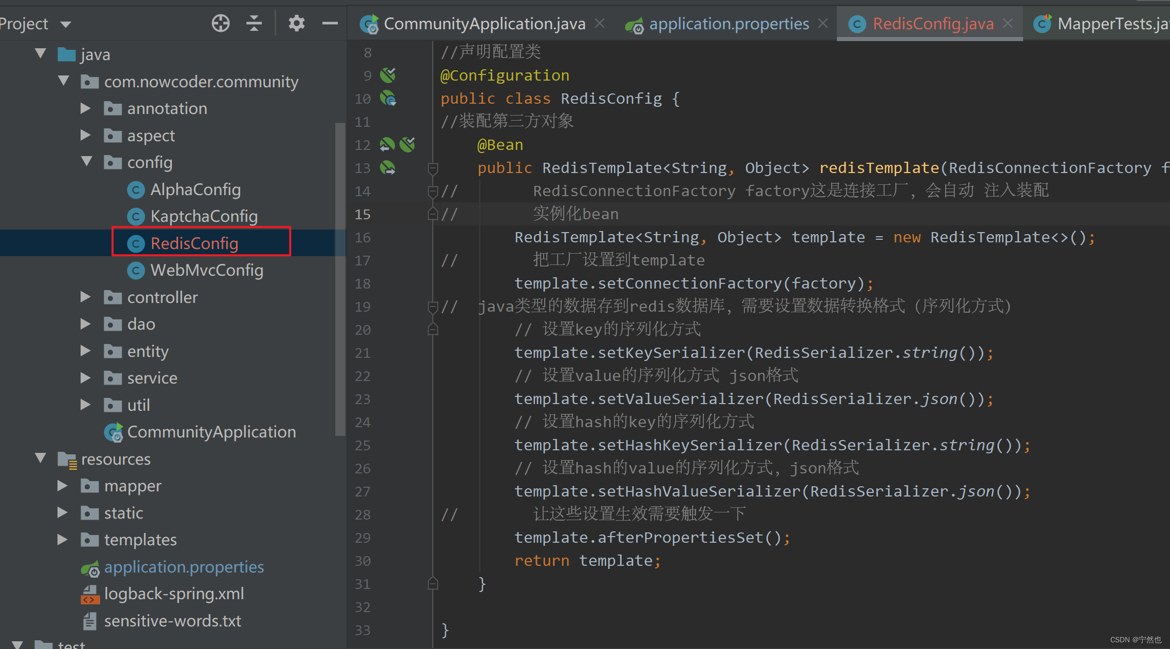The image size is (1170, 649).
Task: Open WebMvcConfig from the project tree
Action: pyautogui.click(x=206, y=270)
